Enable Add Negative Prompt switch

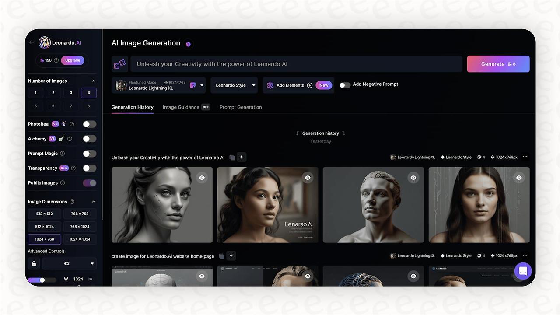click(345, 85)
